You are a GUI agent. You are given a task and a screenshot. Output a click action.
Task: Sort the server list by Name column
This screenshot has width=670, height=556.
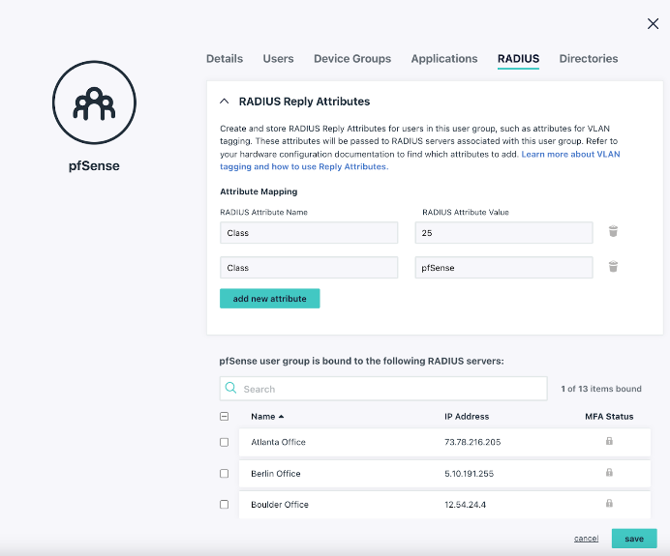(x=267, y=417)
